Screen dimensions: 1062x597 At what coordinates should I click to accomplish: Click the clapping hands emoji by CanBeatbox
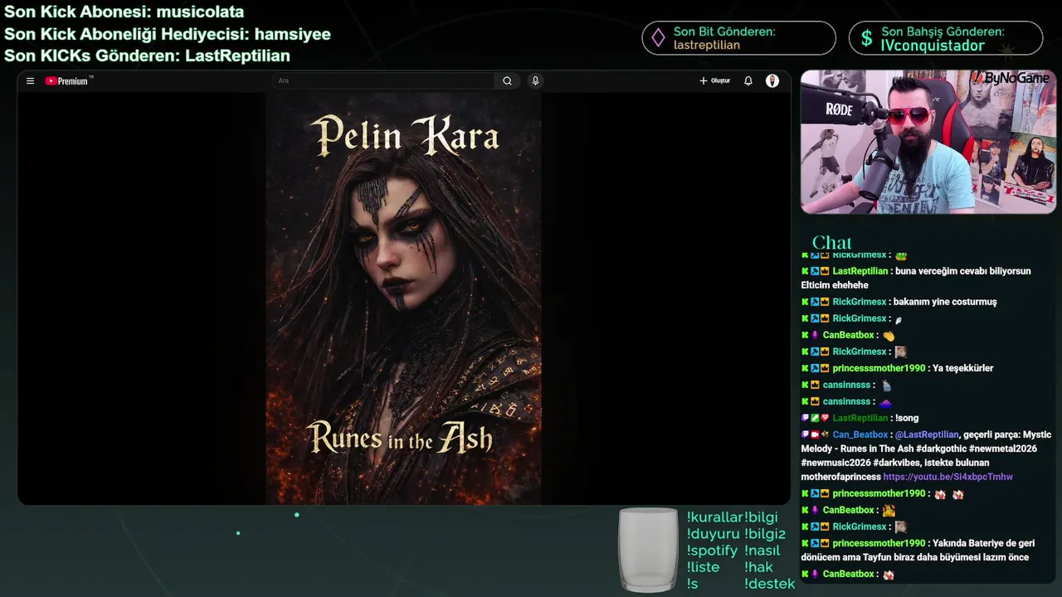pyautogui.click(x=889, y=336)
